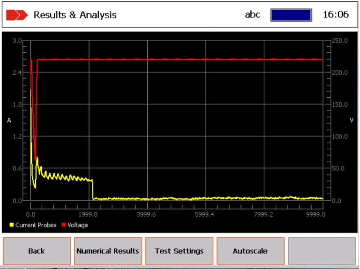Click the 250.0 voltage axis tick label
Image resolution: width=360 pixels, height=269 pixels.
coord(339,41)
